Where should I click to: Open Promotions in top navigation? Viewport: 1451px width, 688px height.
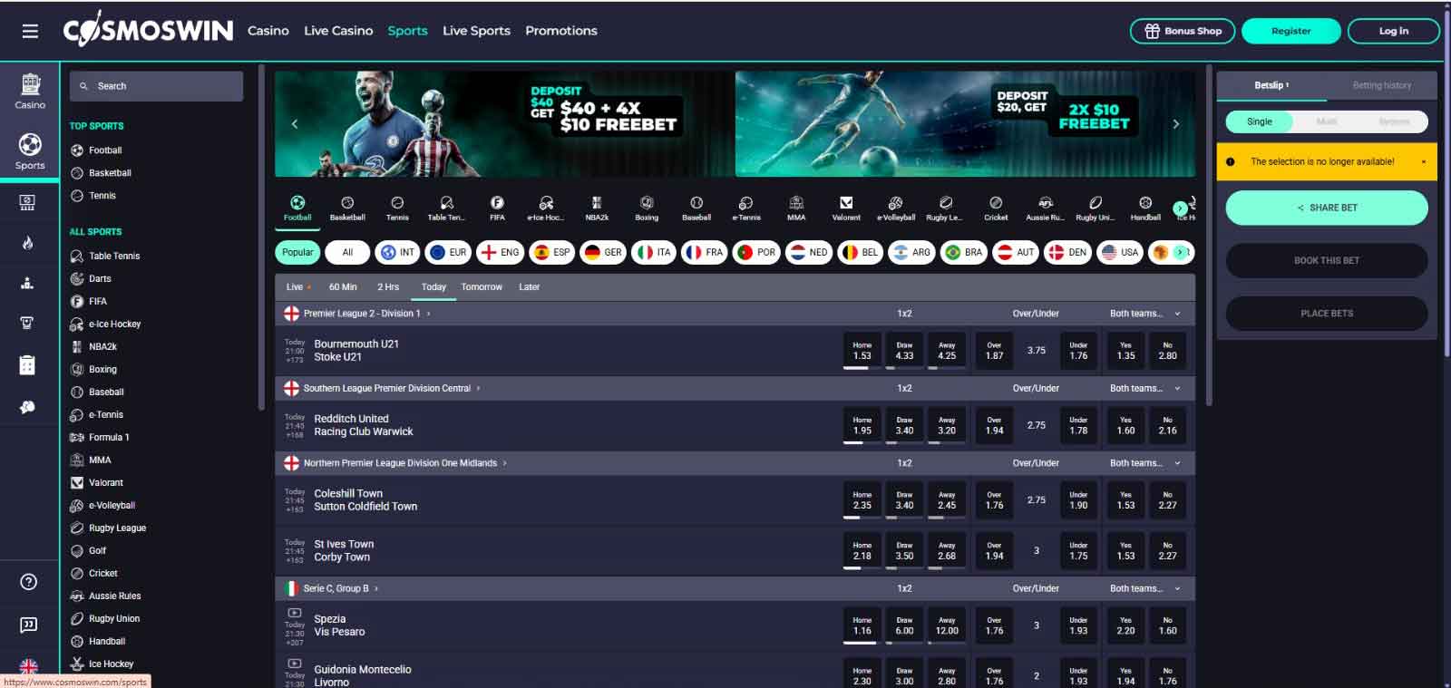561,31
